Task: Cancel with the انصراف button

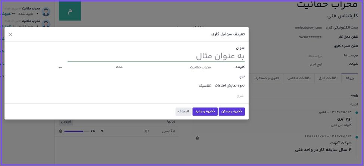Action: coord(183,111)
